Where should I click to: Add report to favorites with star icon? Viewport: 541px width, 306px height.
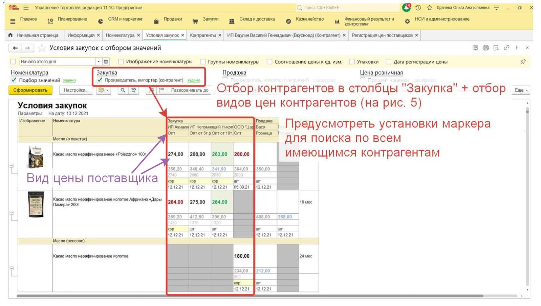point(42,48)
